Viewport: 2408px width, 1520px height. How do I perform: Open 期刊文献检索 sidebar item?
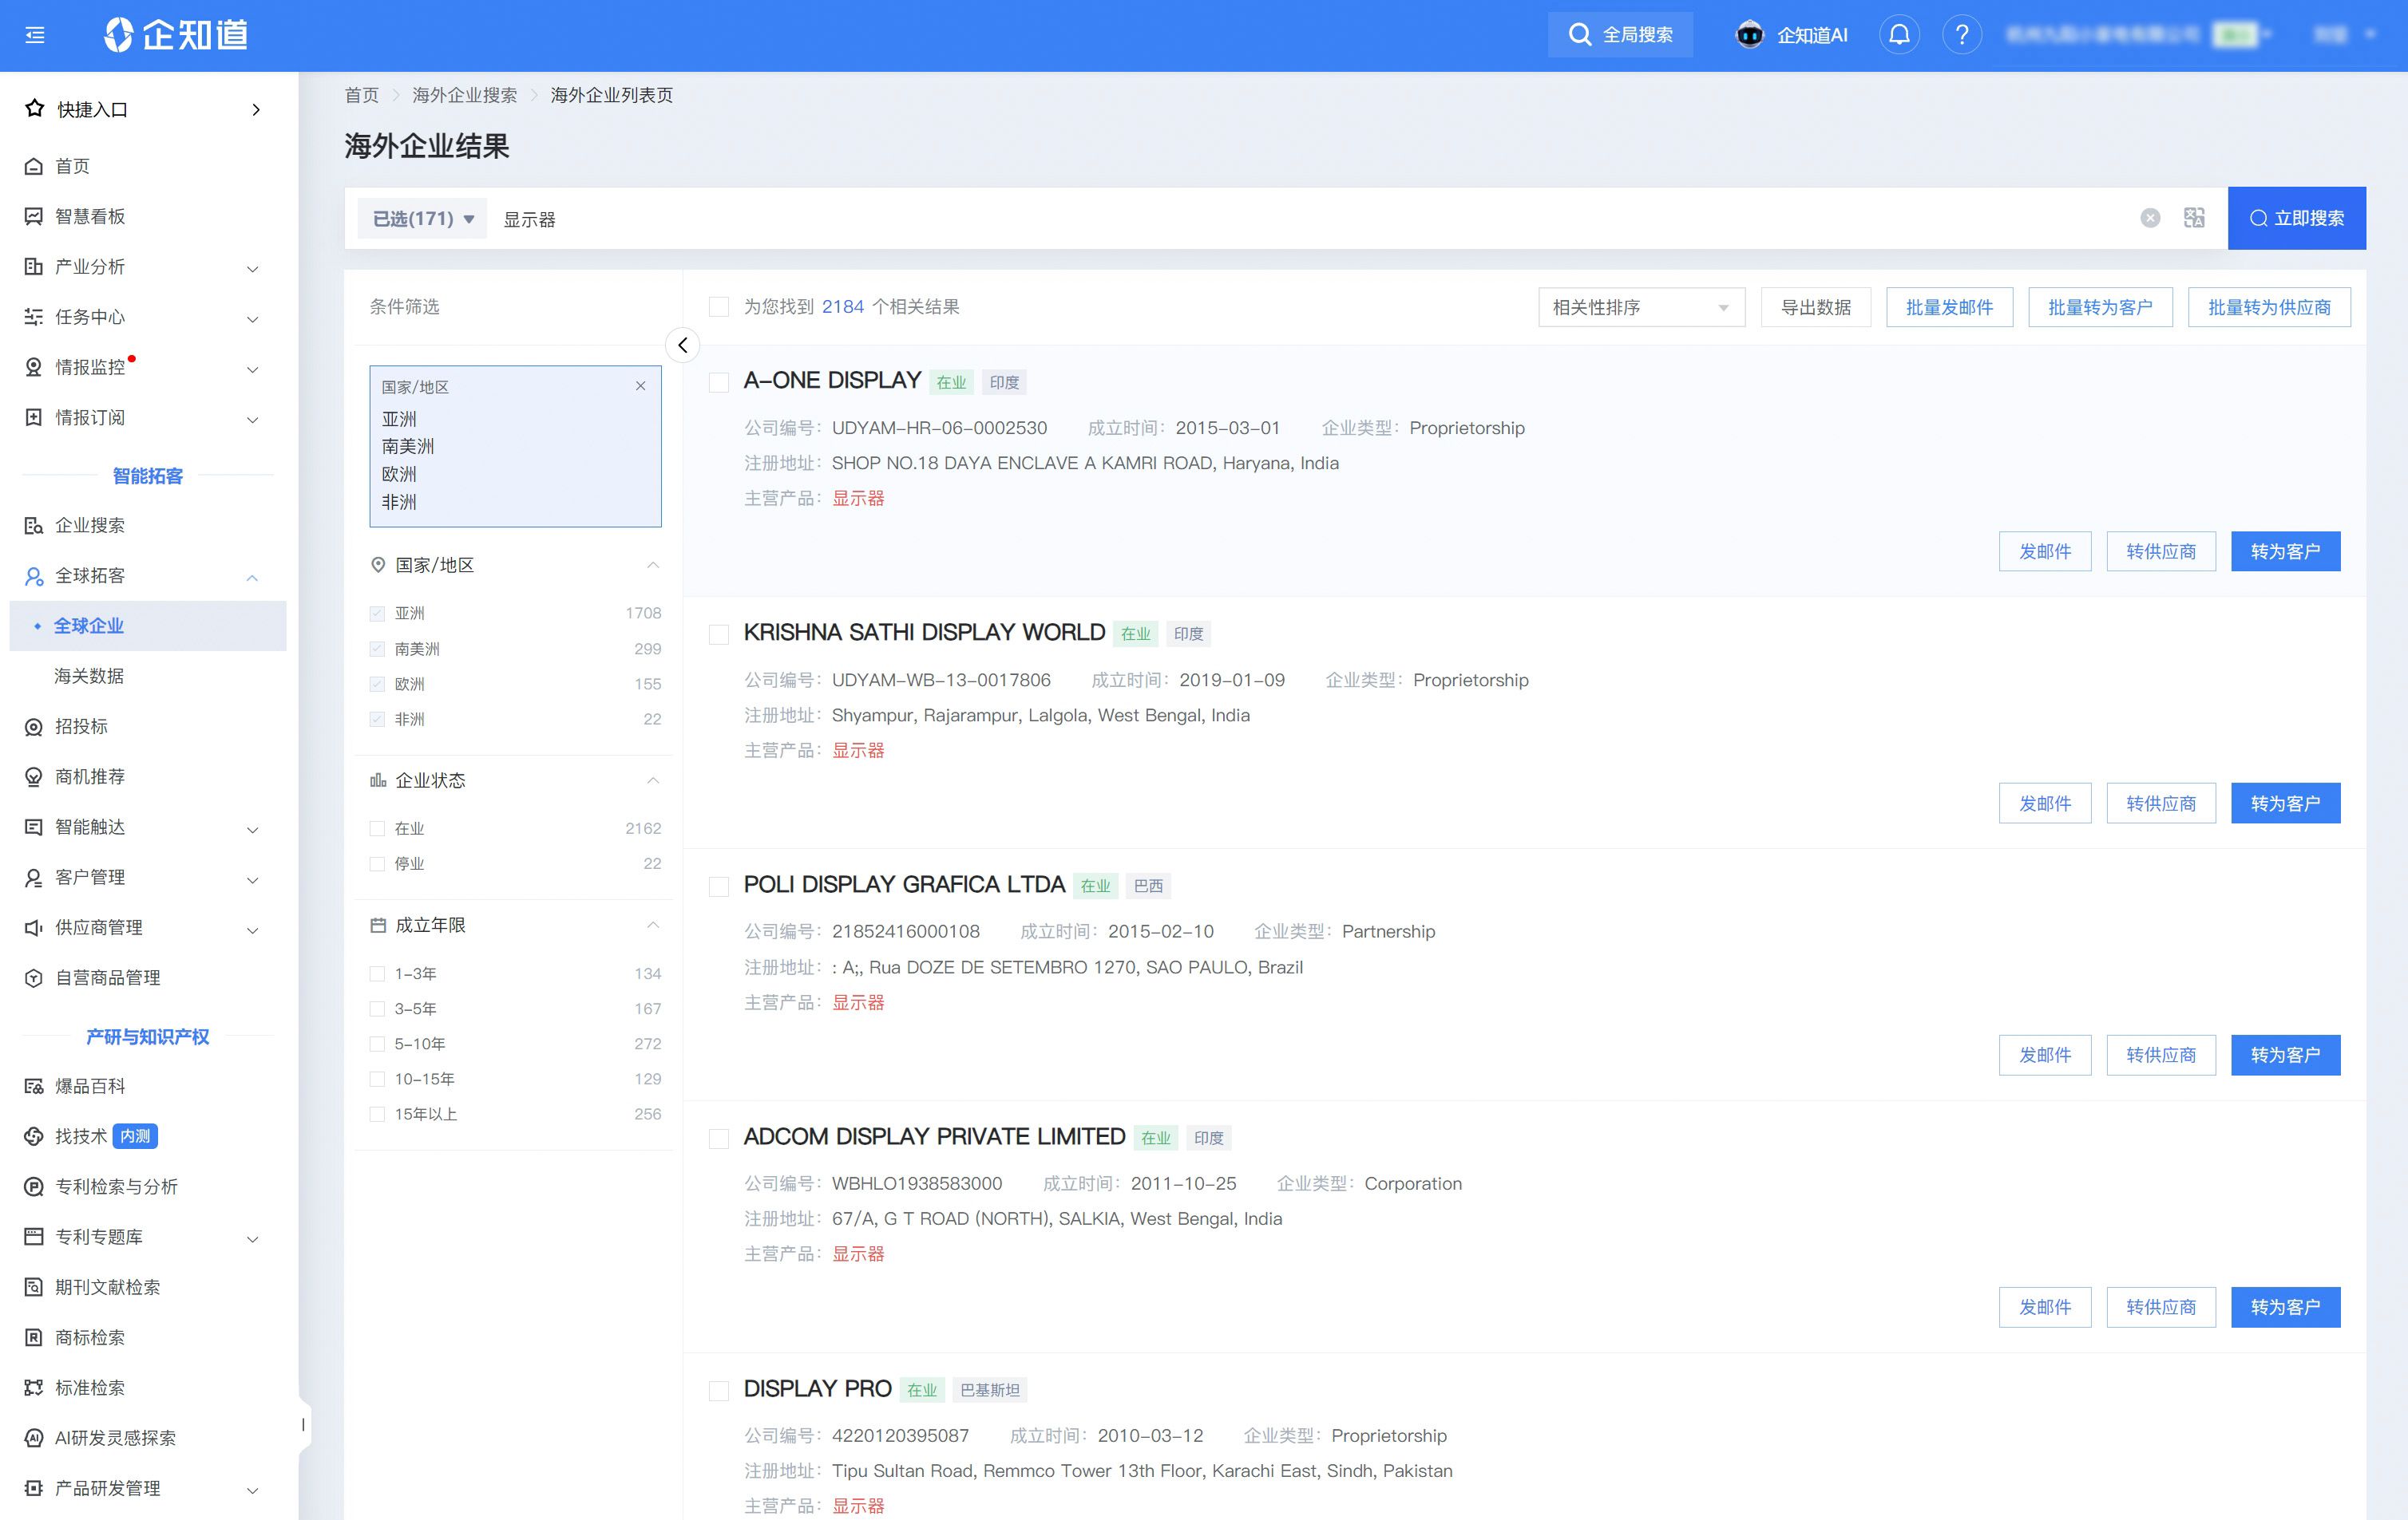[107, 1287]
